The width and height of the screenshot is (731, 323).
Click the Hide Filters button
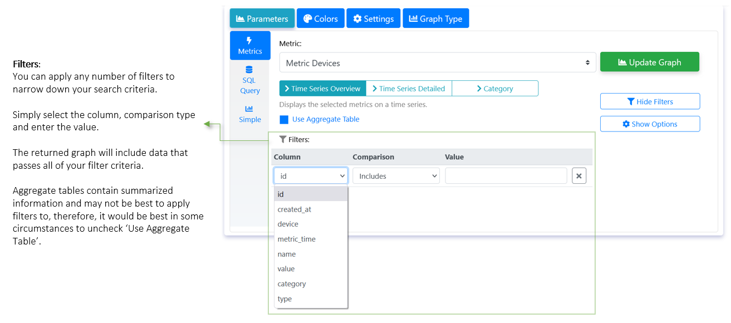click(650, 101)
